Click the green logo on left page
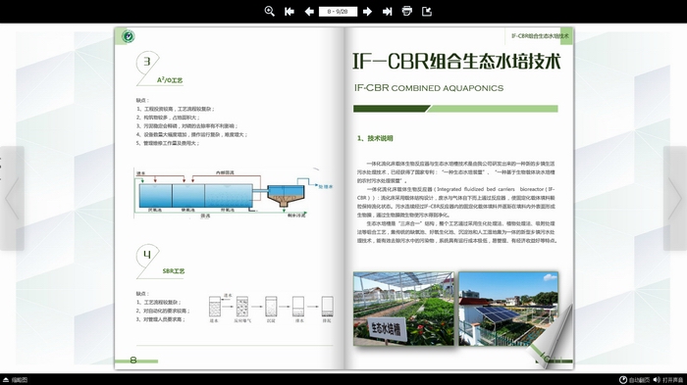This screenshot has width=687, height=385. click(x=128, y=36)
